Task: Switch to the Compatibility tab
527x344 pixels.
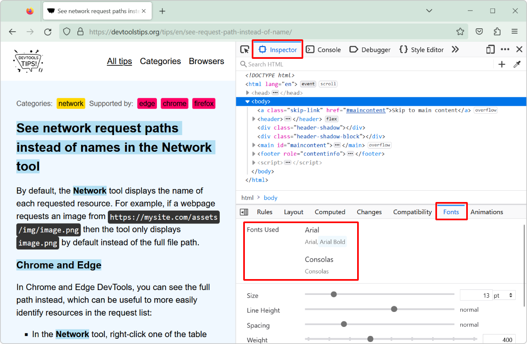Action: tap(412, 212)
